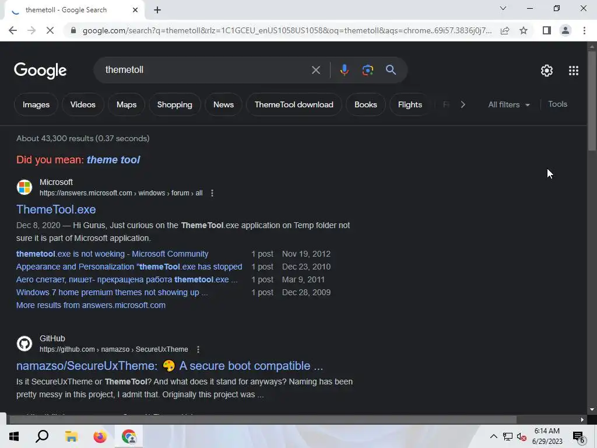This screenshot has height=448, width=597.
Task: Open network status tray icon
Action: click(508, 436)
